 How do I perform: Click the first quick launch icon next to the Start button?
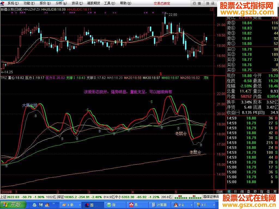point(35,205)
